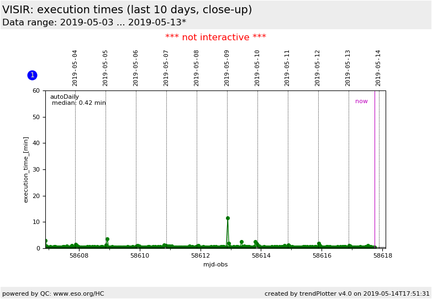Click the mjd-obs x-axis label
Viewport: 432px width, 299px height.
(x=215, y=265)
